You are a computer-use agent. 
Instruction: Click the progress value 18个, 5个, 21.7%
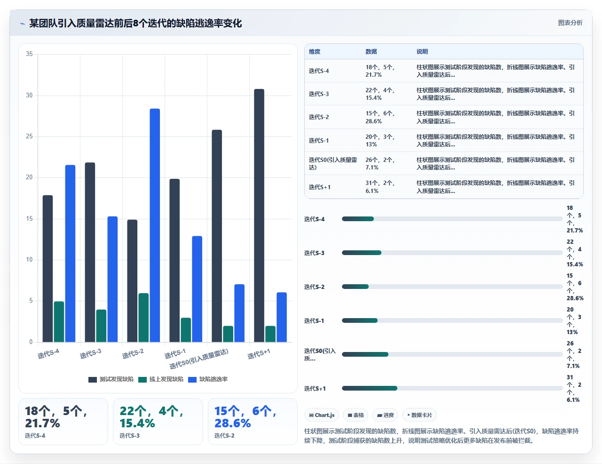pyautogui.click(x=575, y=219)
